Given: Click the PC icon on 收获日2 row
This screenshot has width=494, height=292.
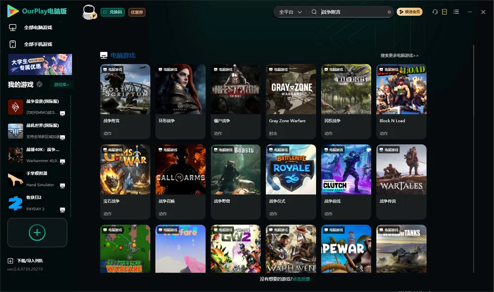Looking at the screenshot, I should click(x=62, y=210).
